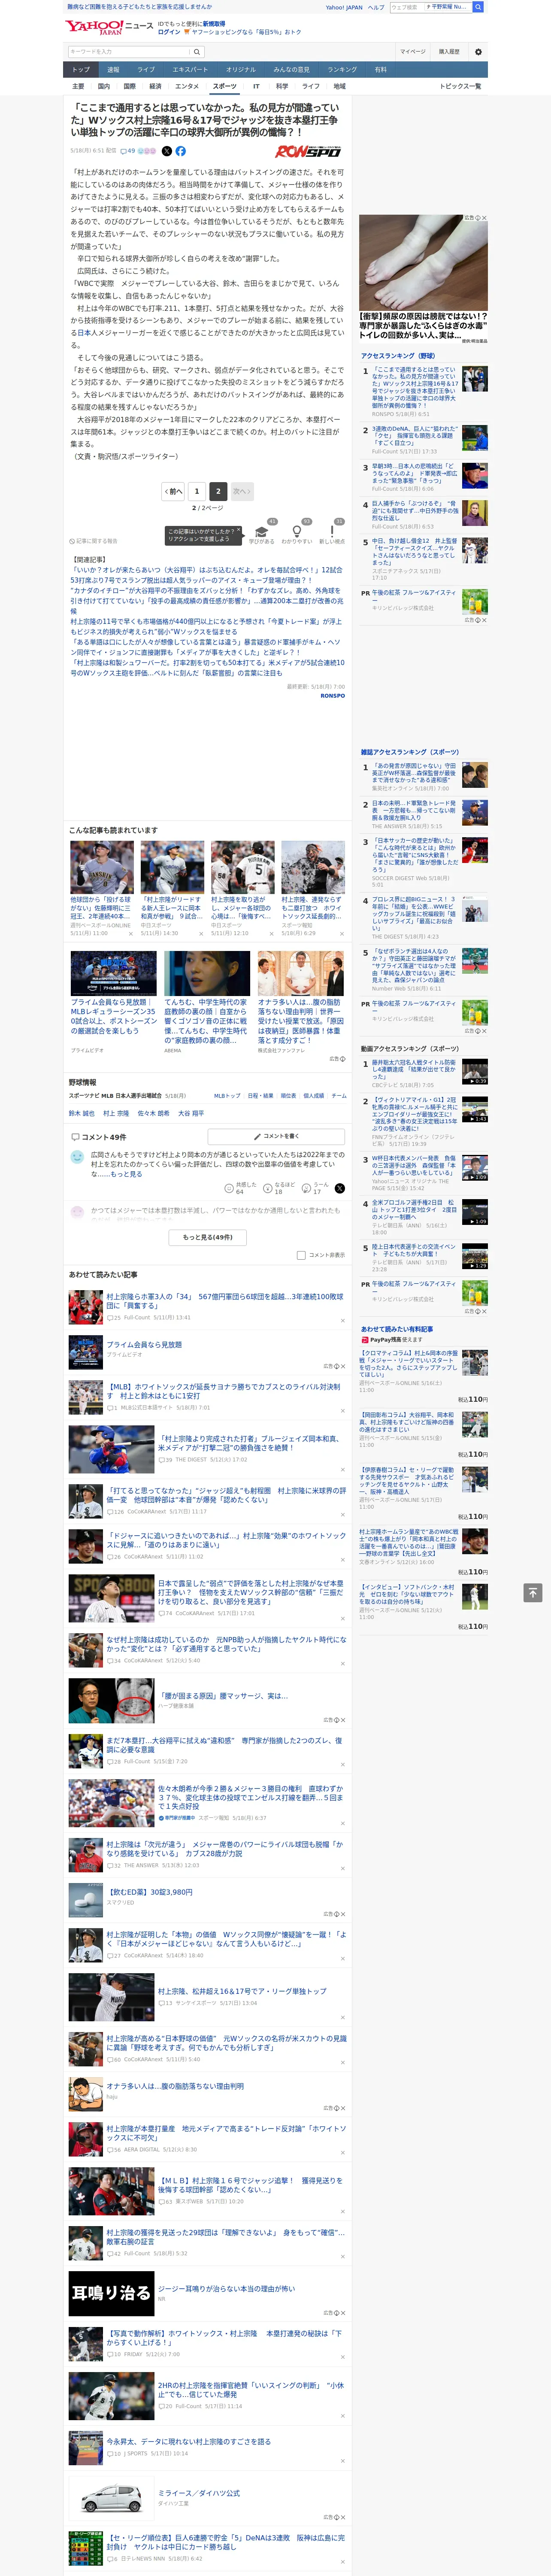Open 購入履歴 link

coord(449,52)
